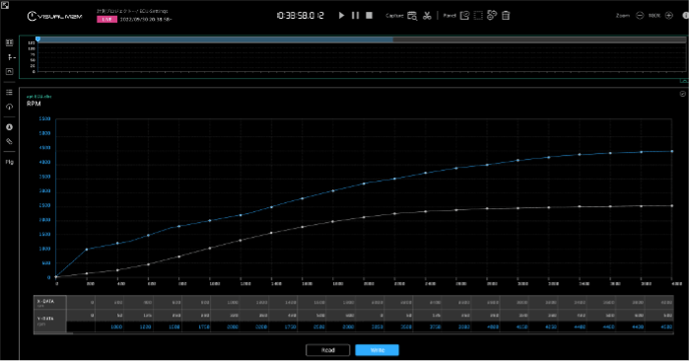This screenshot has width=690, height=361.
Task: Click the timeline position marker handle
Action: point(37,39)
